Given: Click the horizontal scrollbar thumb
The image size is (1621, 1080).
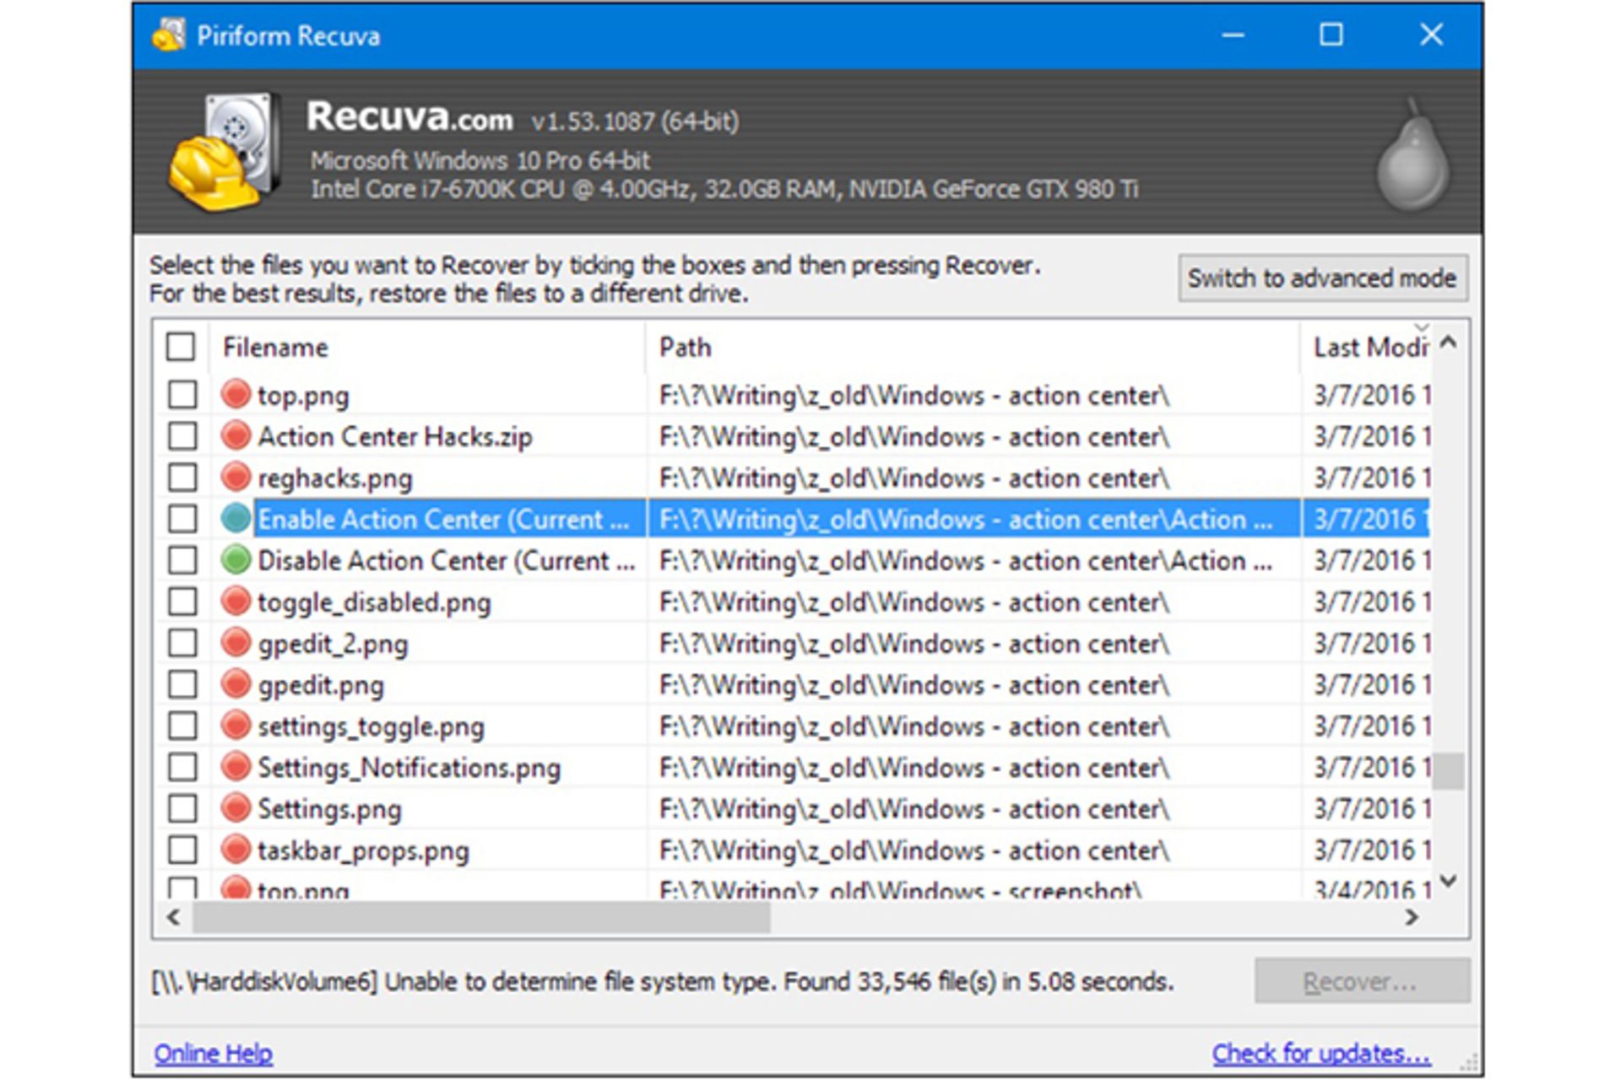Looking at the screenshot, I should tap(481, 917).
